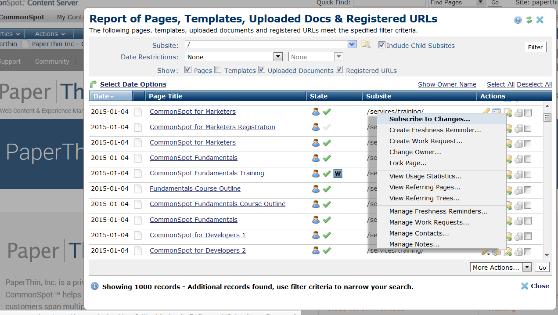This screenshot has width=558, height=315.
Task: Open the Subsite dropdown
Action: click(352, 44)
